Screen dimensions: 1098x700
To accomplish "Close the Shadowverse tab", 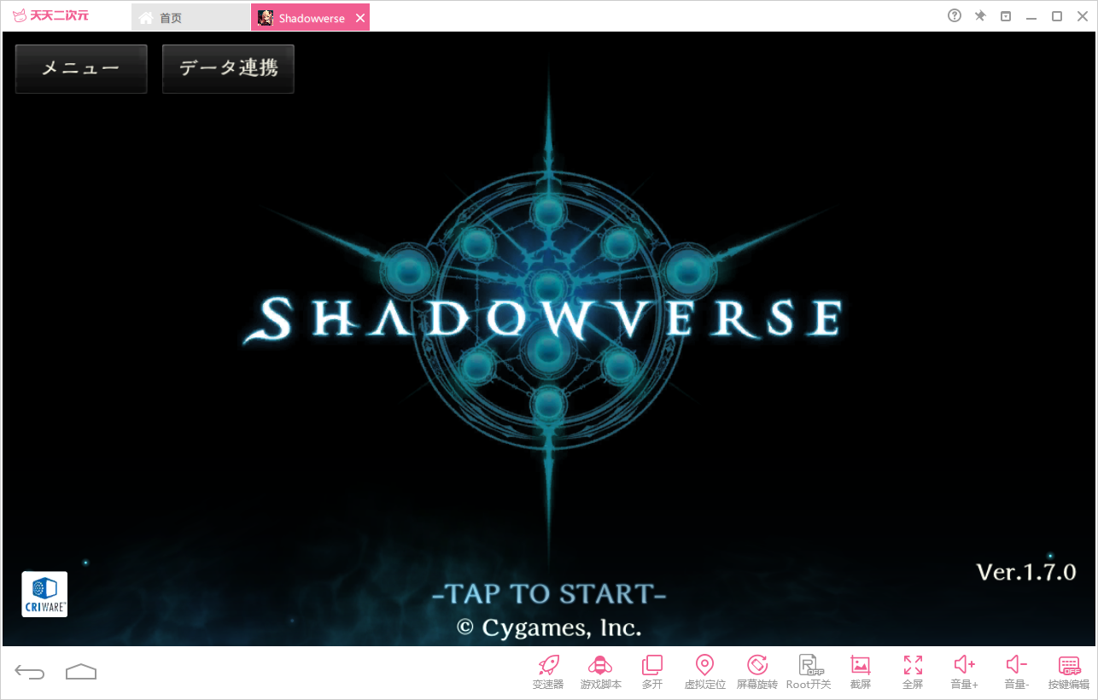I will coord(360,18).
